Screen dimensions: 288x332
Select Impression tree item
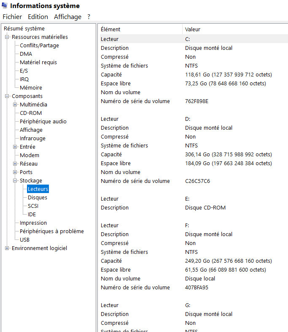click(x=33, y=223)
